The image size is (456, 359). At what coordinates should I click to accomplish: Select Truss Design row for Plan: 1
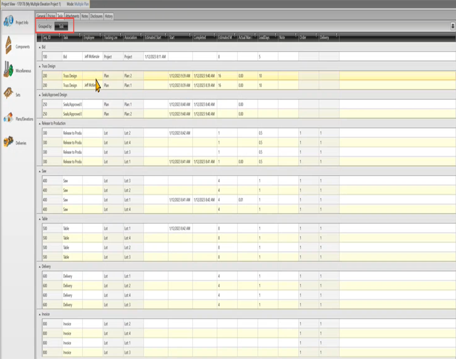tap(249, 85)
